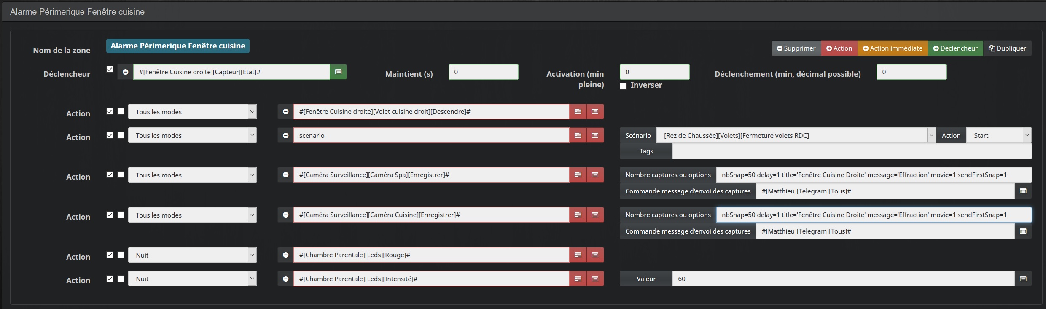Image resolution: width=1046 pixels, height=309 pixels.
Task: Click tasks-style keyword icon on Caméra Cuisine row
Action: [578, 215]
